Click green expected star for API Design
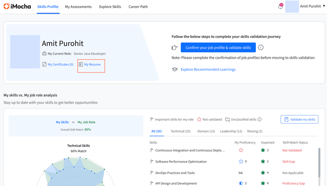The height and width of the screenshot is (186, 327). click(263, 183)
